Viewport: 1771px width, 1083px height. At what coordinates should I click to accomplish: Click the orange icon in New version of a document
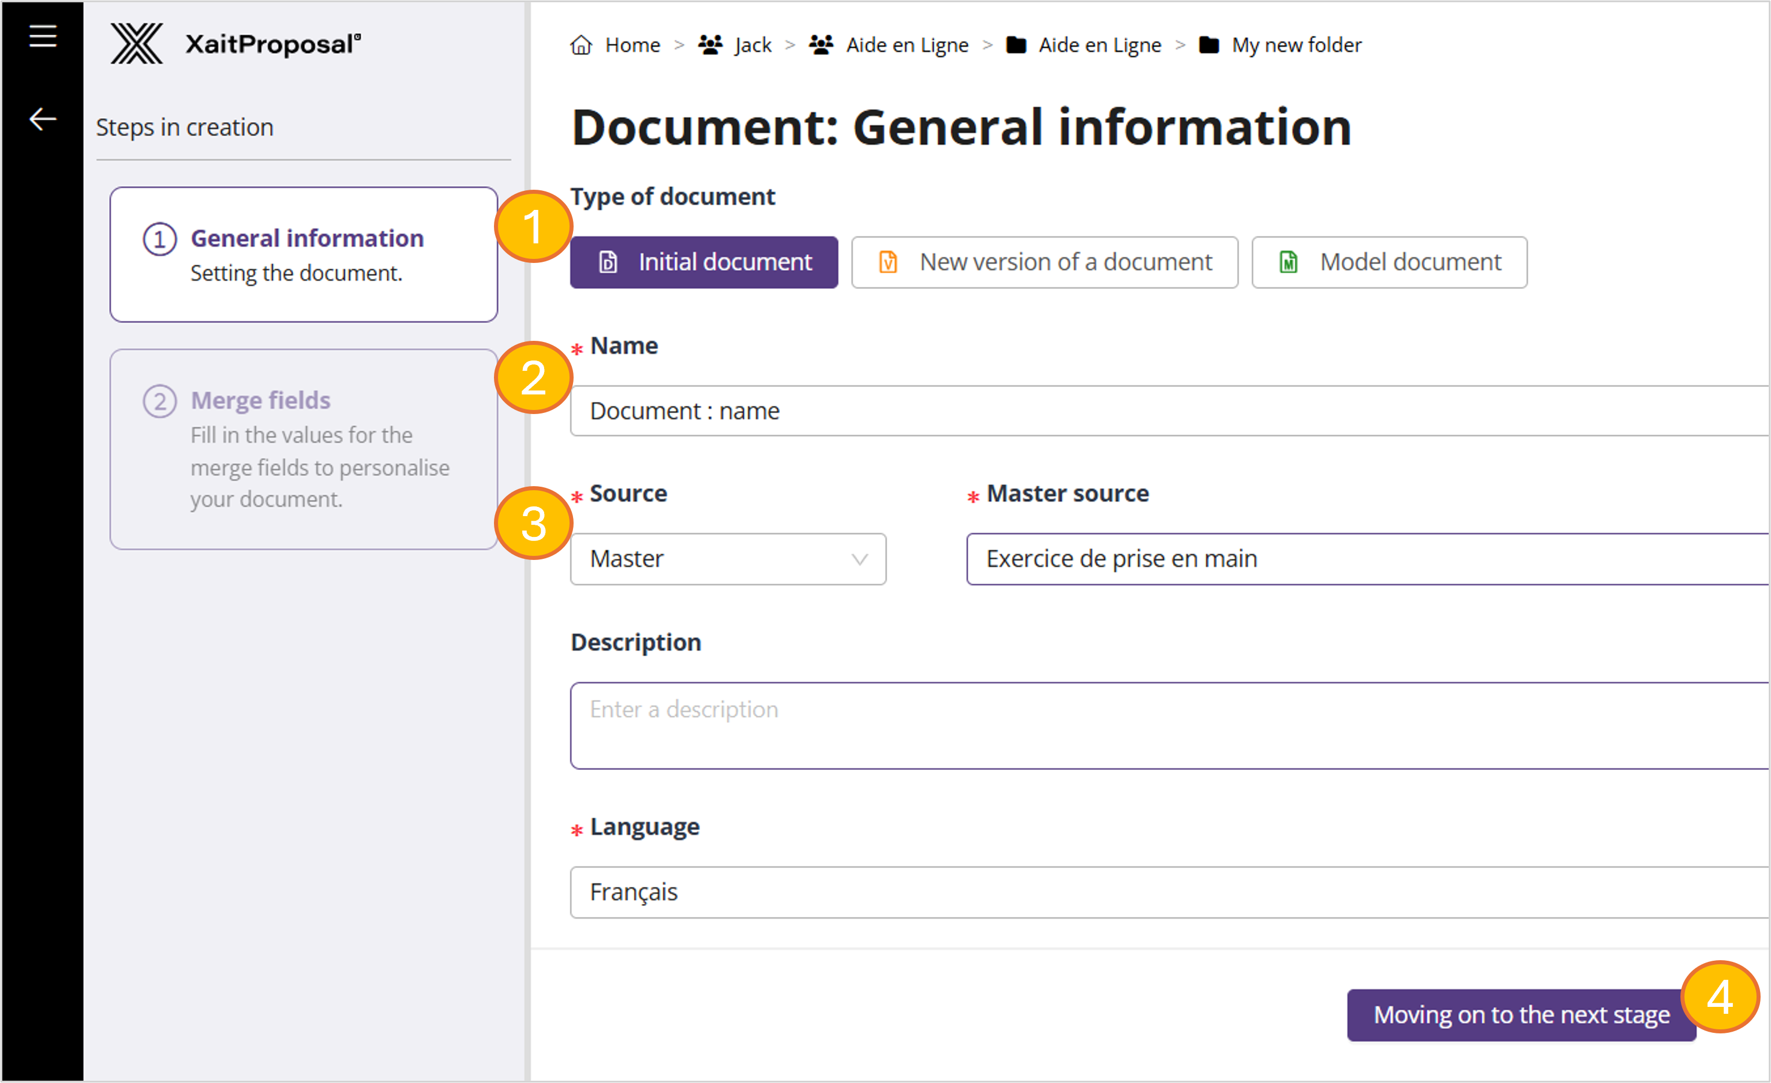click(x=888, y=261)
